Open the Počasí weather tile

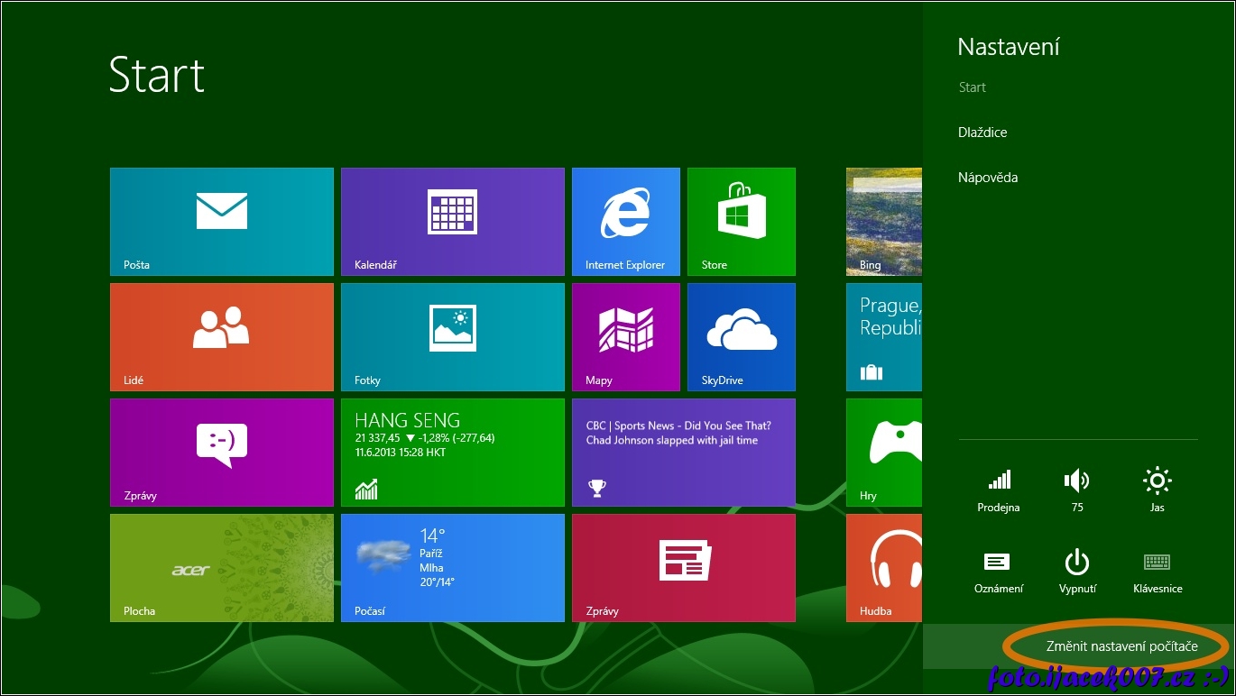(x=452, y=567)
